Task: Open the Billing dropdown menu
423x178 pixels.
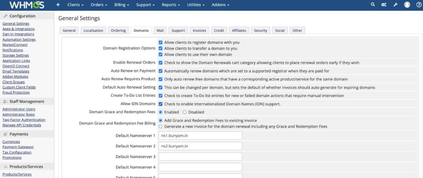Action: coord(122,5)
